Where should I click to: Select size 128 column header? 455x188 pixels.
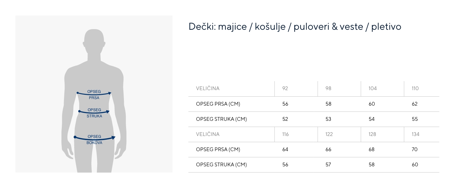(x=372, y=134)
